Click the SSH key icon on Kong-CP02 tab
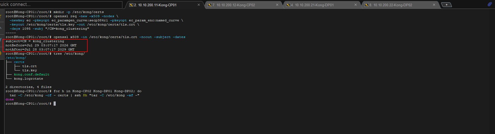This screenshot has height=134, width=495. [210, 5]
